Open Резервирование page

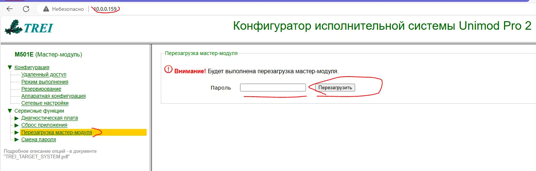tap(41, 89)
